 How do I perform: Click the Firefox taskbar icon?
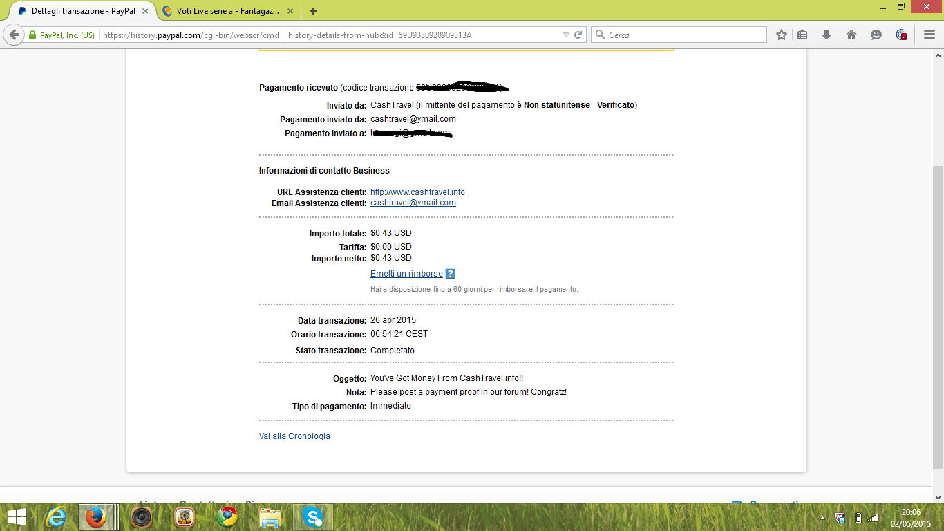[x=96, y=517]
